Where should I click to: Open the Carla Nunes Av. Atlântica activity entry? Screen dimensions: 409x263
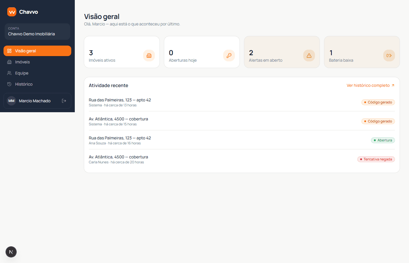coord(242,159)
